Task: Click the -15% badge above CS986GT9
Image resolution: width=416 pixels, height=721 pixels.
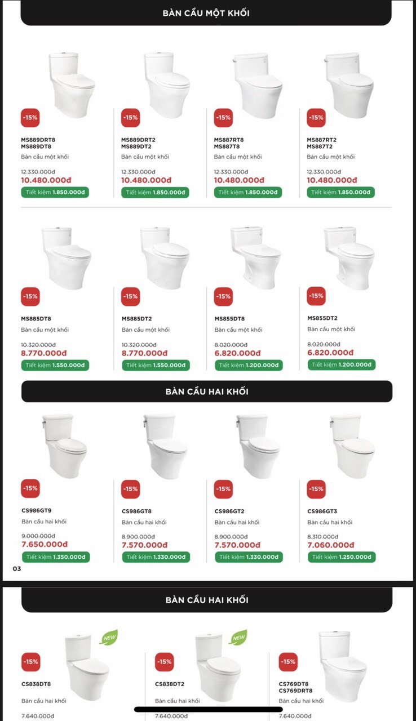Action: click(30, 488)
